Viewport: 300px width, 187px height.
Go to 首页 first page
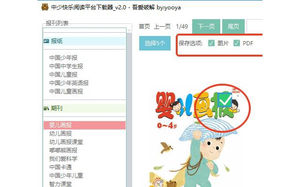(144, 26)
